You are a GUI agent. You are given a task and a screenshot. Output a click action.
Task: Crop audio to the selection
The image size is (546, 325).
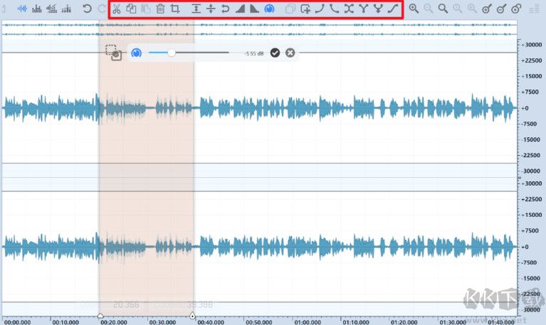point(175,9)
